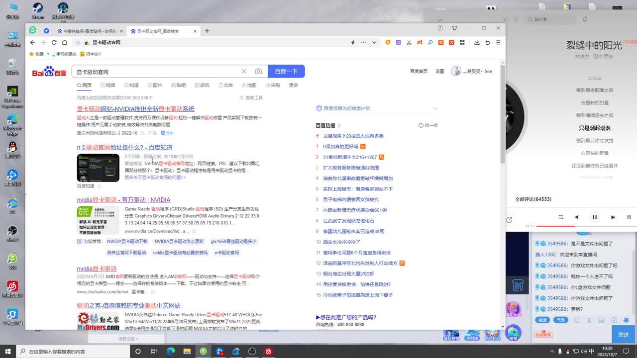The image size is (637, 358).
Task: Open Baidu camera image search
Action: (258, 72)
